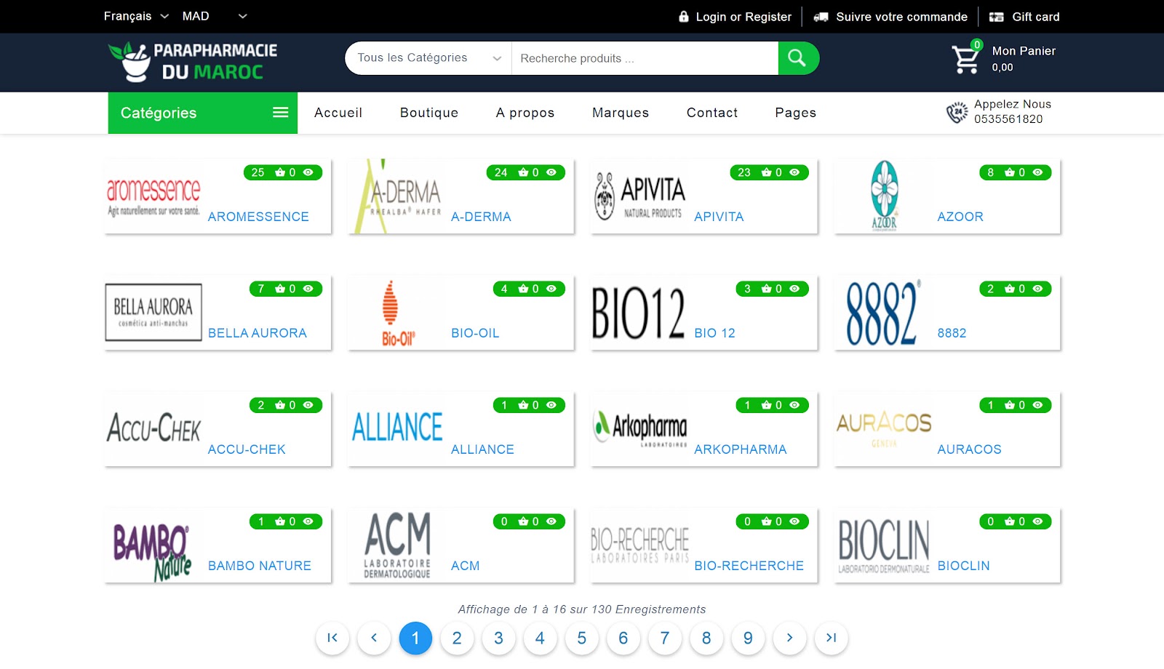This screenshot has height=669, width=1164.
Task: Expand the Tous les Catégories dropdown
Action: 428,58
